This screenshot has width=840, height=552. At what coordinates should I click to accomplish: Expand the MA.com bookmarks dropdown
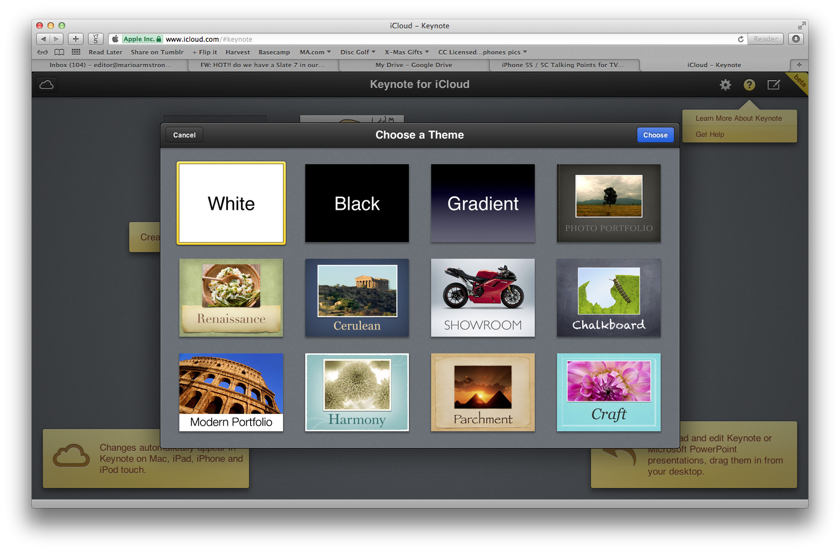pos(315,52)
